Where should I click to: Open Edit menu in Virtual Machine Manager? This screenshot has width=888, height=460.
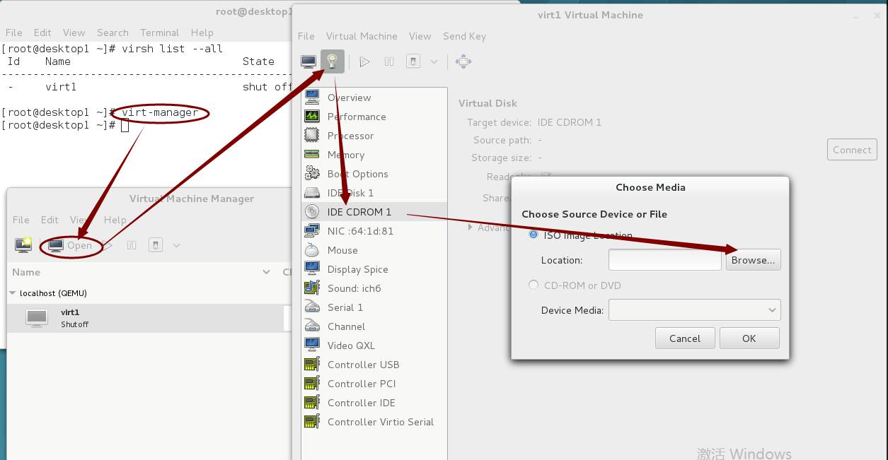tap(50, 220)
